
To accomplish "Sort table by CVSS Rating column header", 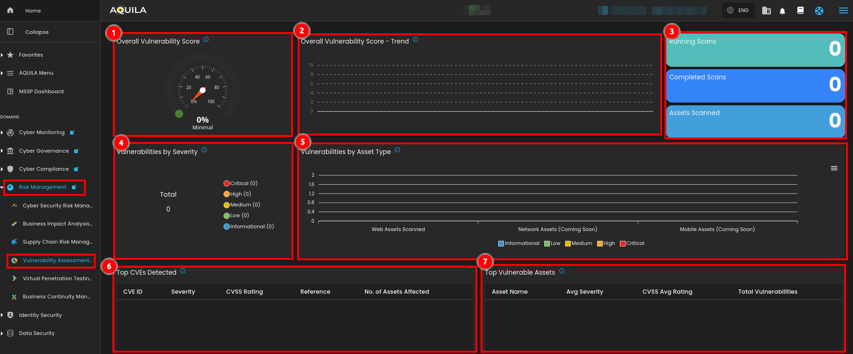I will click(x=244, y=292).
